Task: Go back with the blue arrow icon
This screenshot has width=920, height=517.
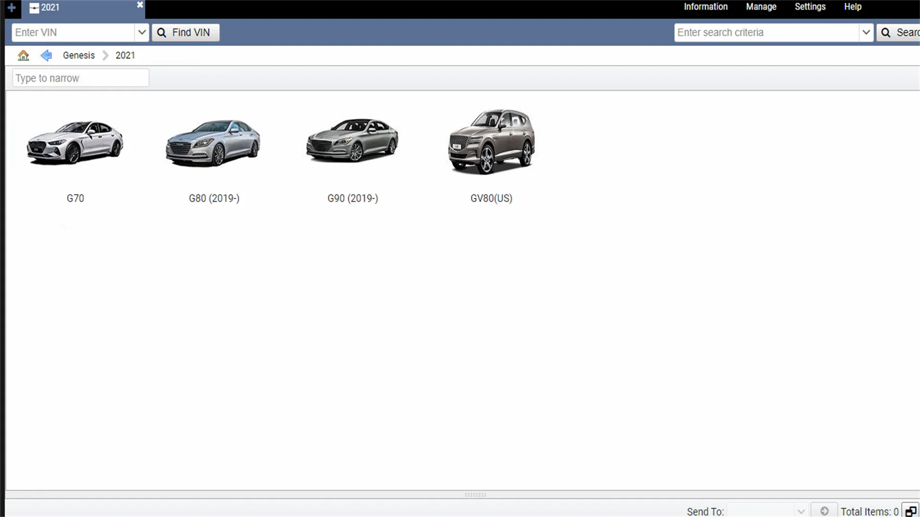Action: 46,56
